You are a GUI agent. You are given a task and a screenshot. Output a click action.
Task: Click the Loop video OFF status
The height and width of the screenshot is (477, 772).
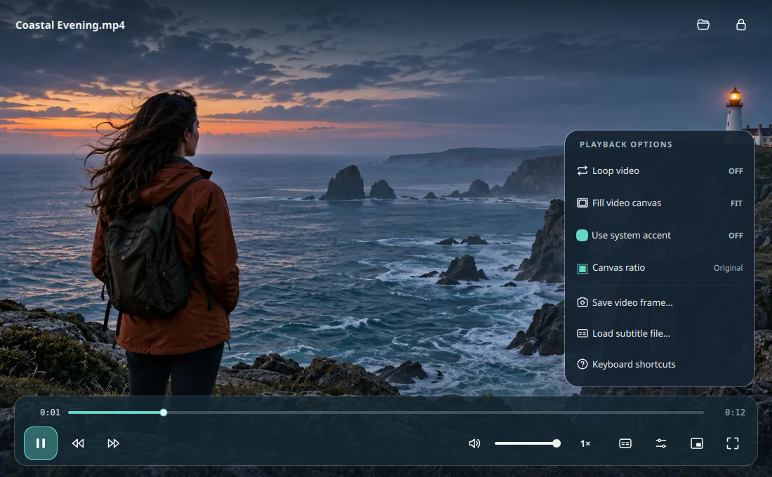tap(736, 171)
